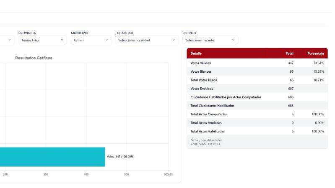Click the teal bar in the chart
The height and width of the screenshot is (188, 335).
point(52,157)
